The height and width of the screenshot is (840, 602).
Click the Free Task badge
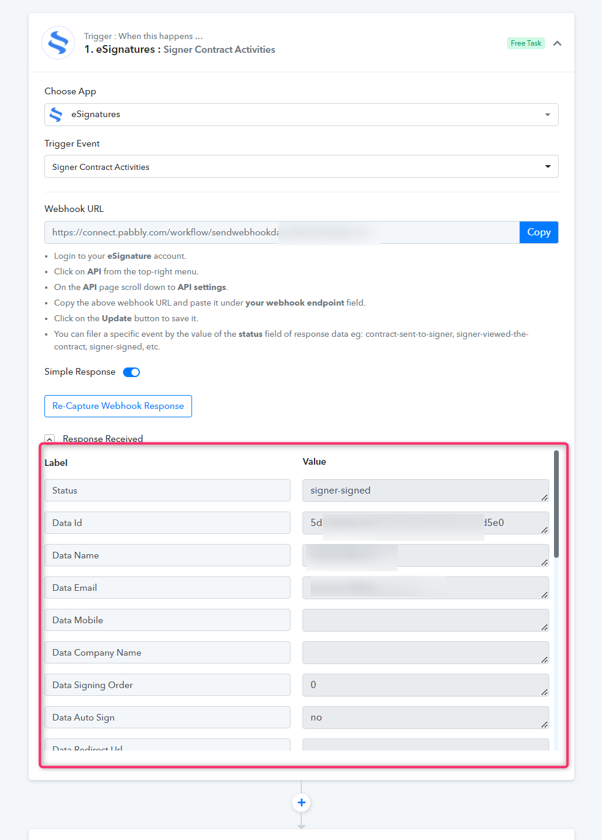[526, 43]
